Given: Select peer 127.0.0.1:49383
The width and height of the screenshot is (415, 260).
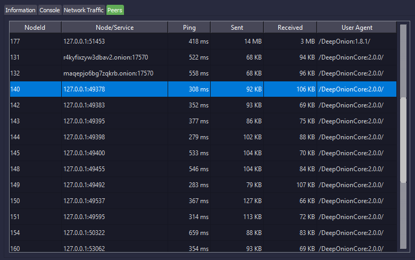Looking at the screenshot, I should click(203, 105).
